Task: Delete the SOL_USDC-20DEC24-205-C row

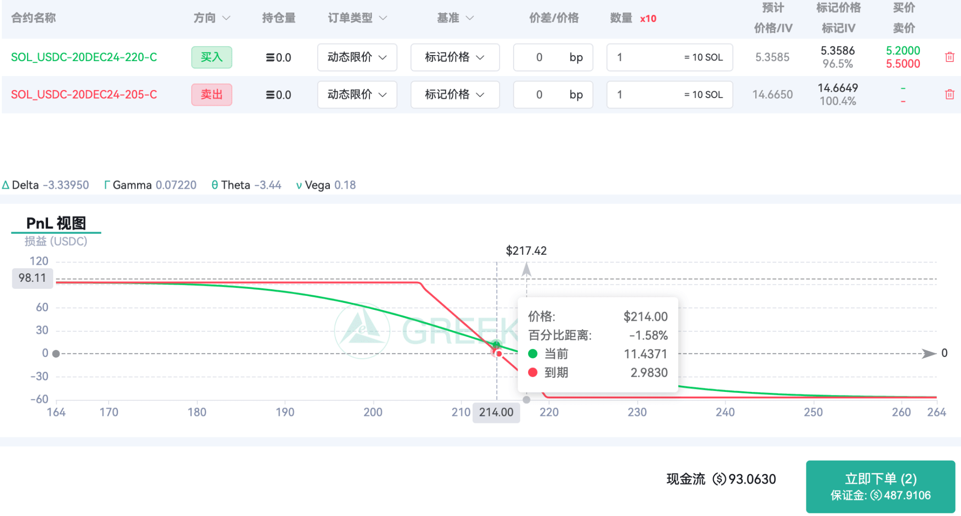Action: [949, 94]
